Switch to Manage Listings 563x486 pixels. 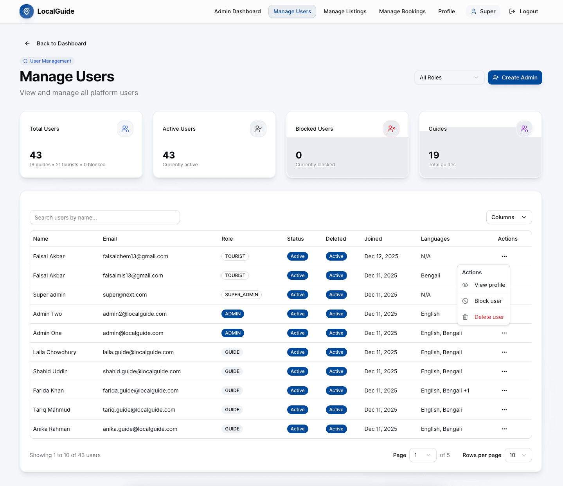click(x=345, y=11)
